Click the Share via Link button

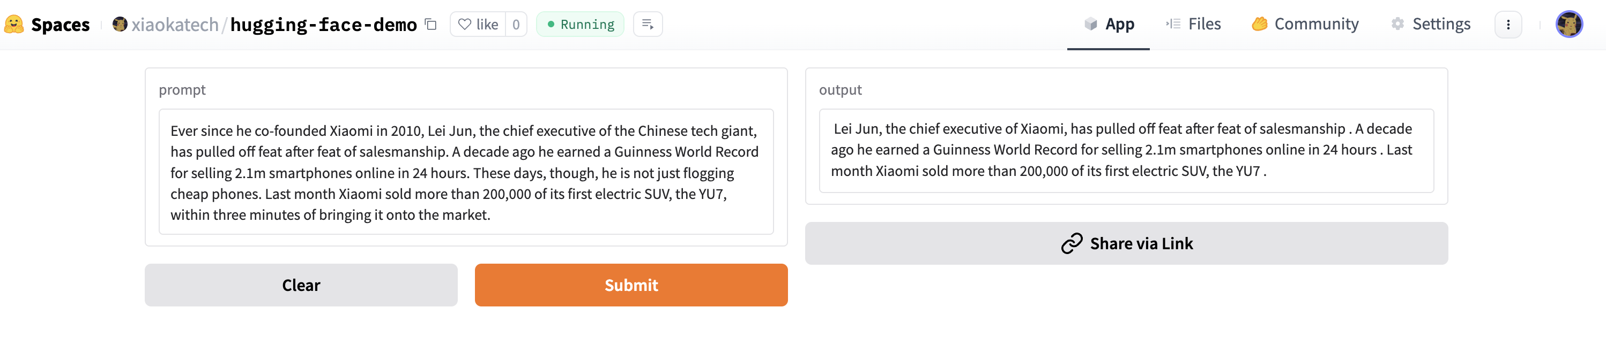(1127, 243)
